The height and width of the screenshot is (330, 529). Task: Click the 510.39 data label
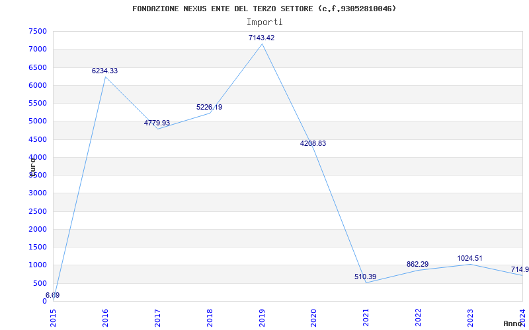point(366,277)
